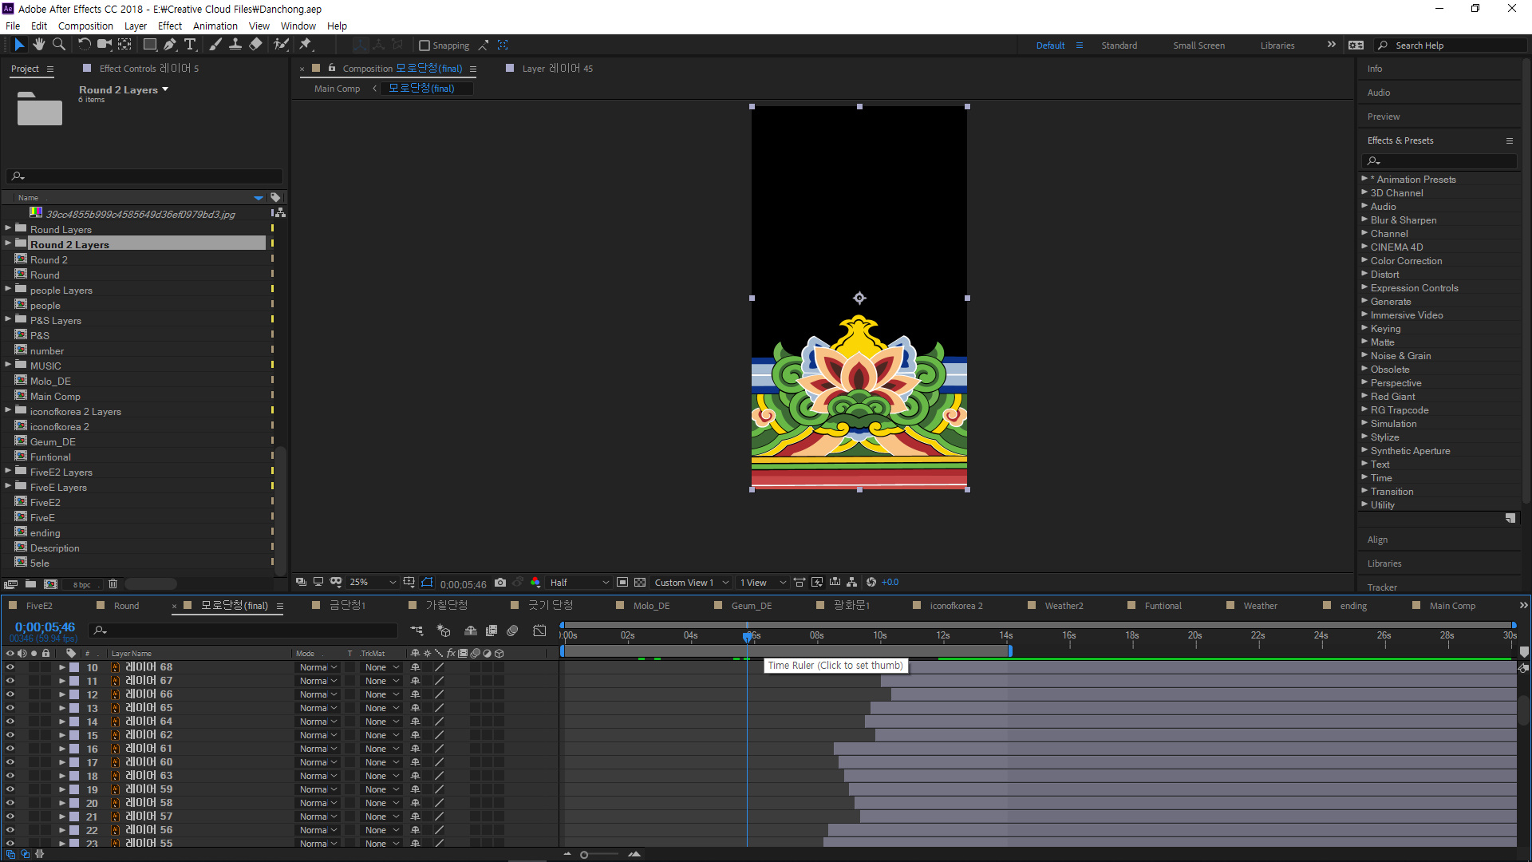The image size is (1532, 862).
Task: Toggle visibility of layer 레이어 61
Action: (10, 749)
